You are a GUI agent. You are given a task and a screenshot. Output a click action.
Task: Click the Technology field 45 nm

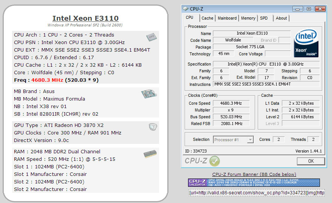tap(223, 53)
